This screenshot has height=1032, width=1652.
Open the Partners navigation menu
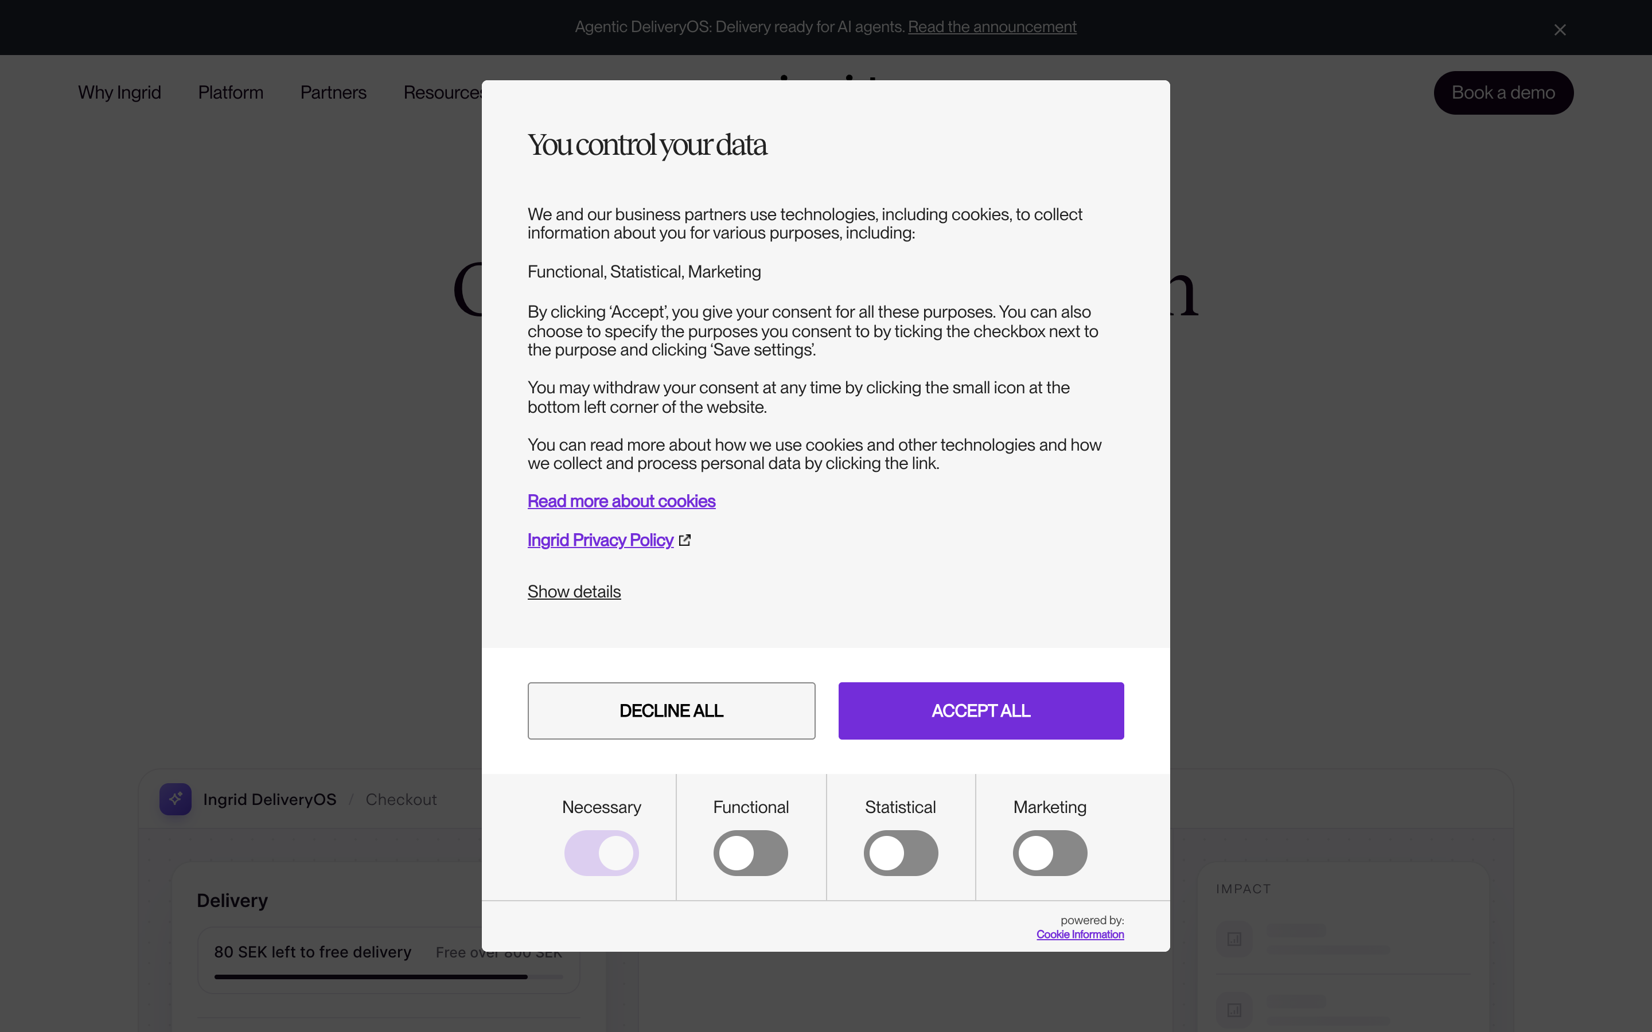click(x=333, y=92)
